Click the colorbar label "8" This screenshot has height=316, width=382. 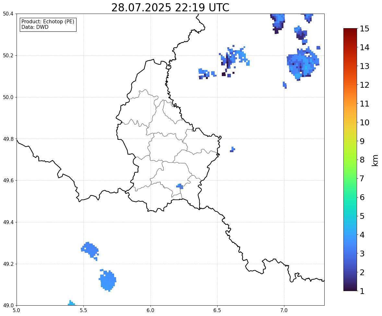pos(362,160)
